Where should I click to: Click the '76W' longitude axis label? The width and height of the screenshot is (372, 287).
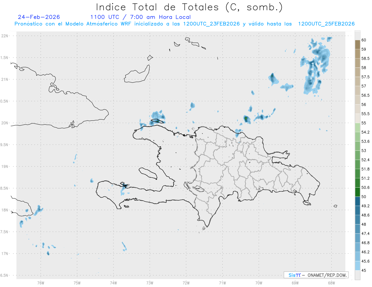pos(41,283)
